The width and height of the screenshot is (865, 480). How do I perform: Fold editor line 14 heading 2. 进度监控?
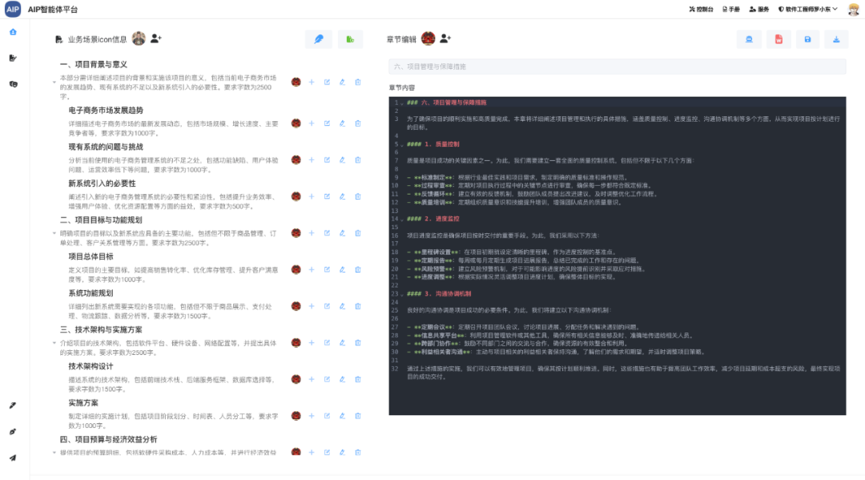[x=402, y=219]
